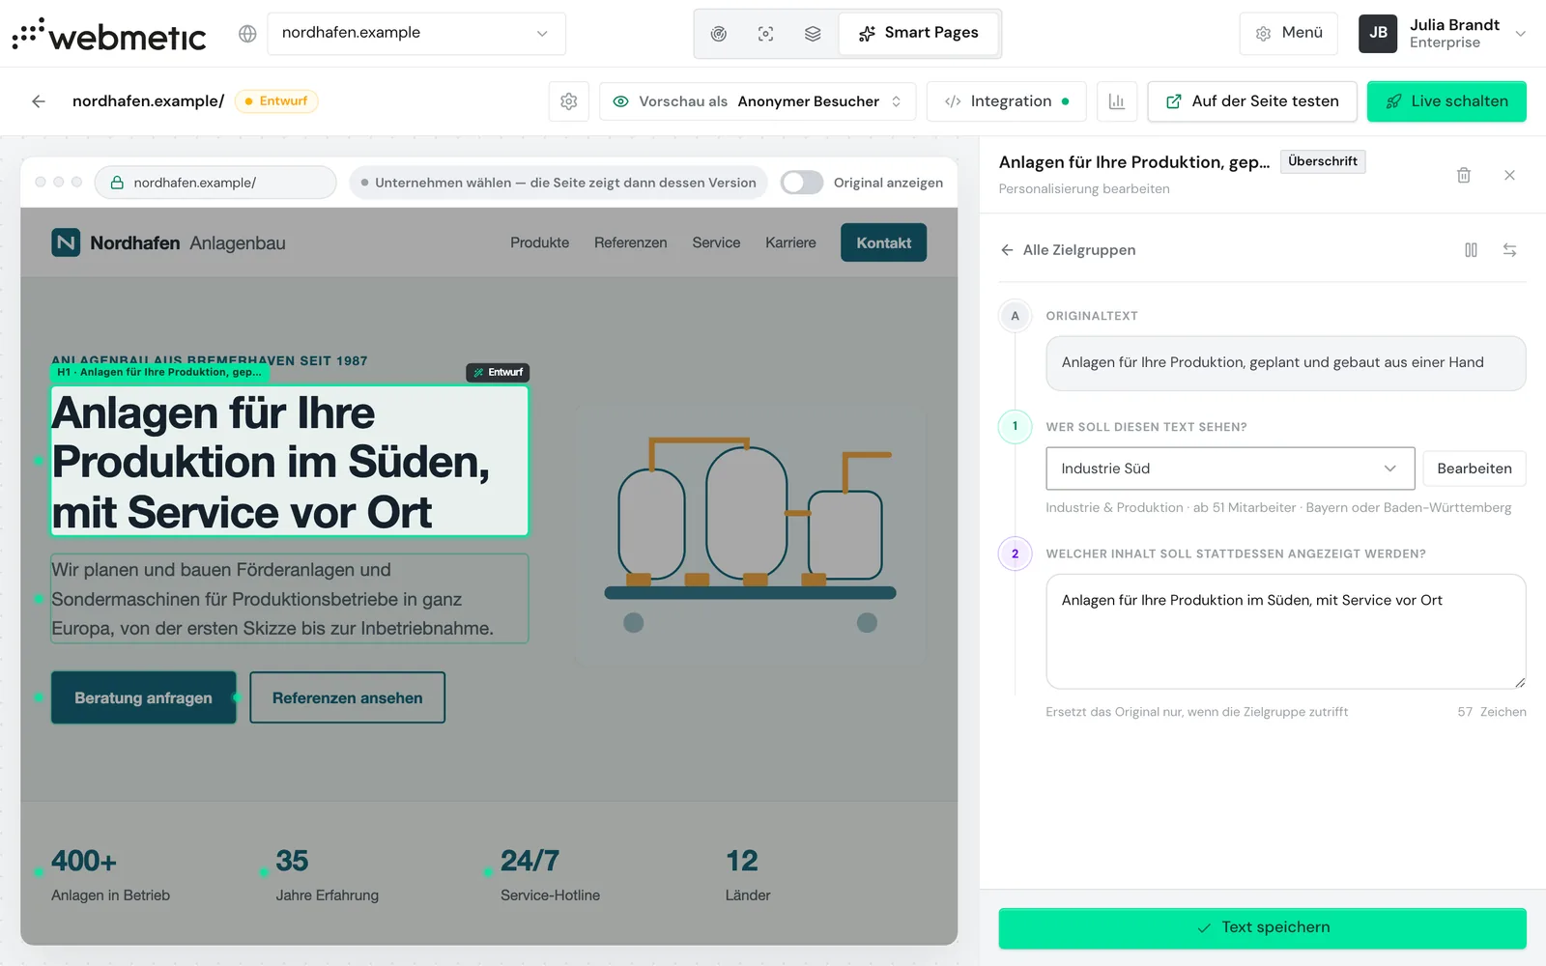The image size is (1546, 966).
Task: Click the columns compare icon
Action: [1471, 250]
